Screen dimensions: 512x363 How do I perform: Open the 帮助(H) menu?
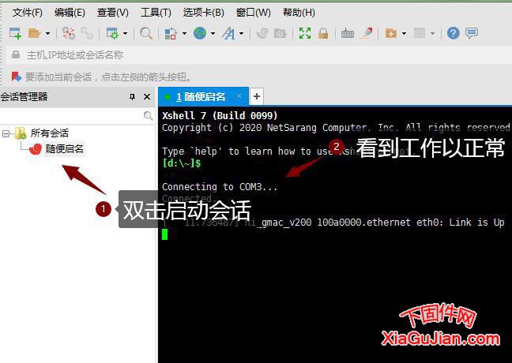point(299,13)
